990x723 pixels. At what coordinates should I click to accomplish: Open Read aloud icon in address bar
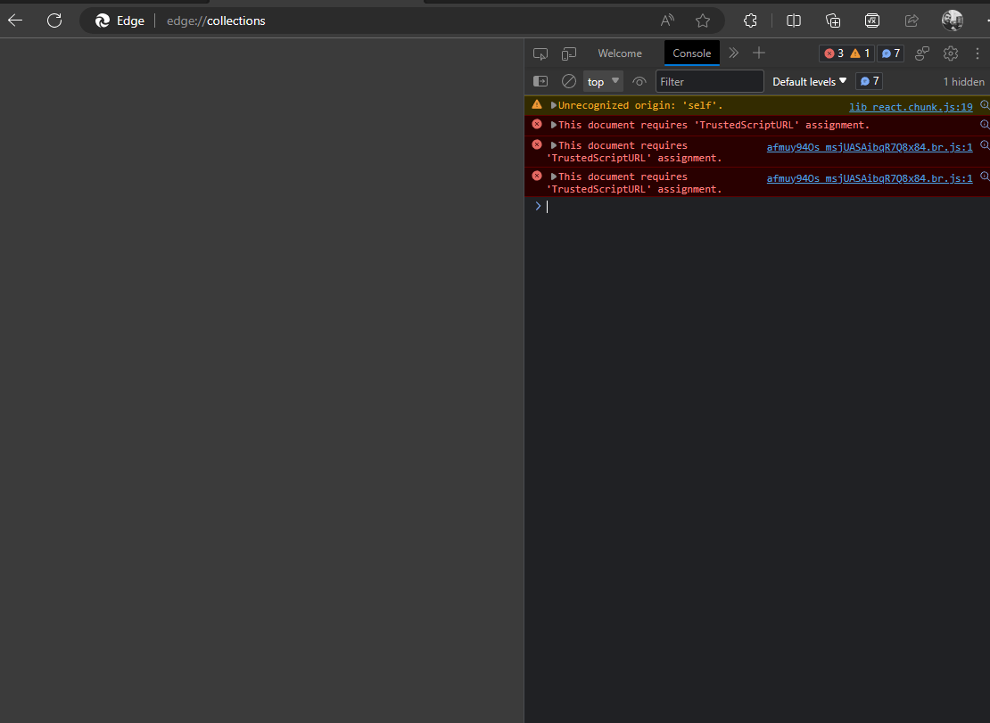(x=667, y=21)
